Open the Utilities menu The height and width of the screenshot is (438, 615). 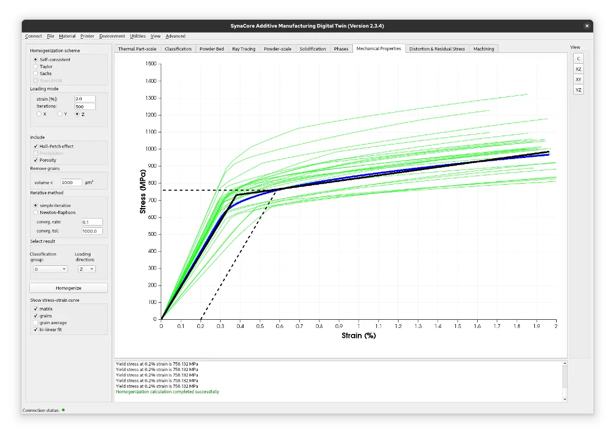pyautogui.click(x=138, y=36)
